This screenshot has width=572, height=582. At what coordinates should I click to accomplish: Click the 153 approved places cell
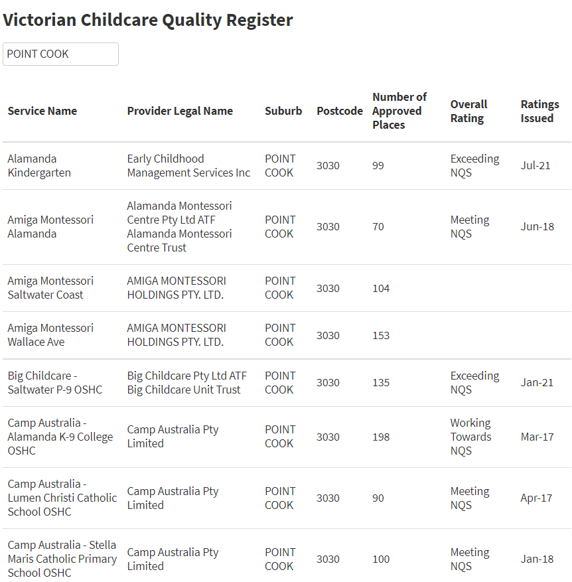click(x=381, y=336)
